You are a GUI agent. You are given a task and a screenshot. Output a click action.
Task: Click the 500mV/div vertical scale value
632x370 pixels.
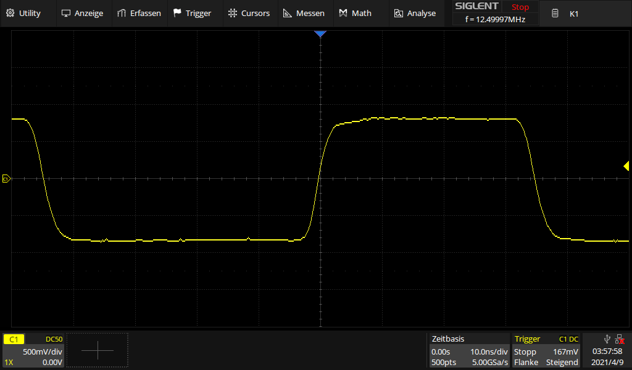point(43,351)
